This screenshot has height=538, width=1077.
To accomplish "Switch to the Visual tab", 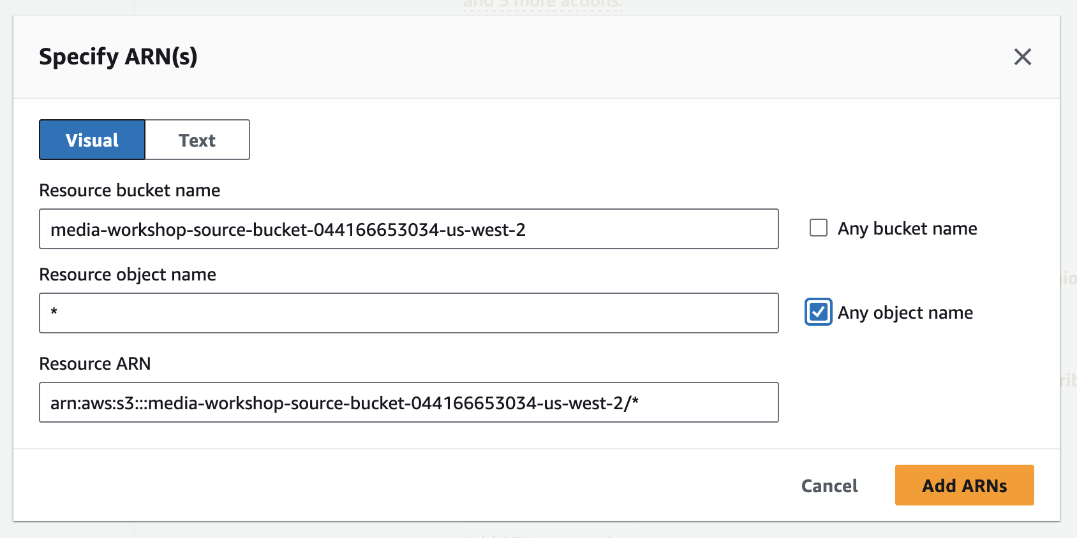I will point(93,140).
